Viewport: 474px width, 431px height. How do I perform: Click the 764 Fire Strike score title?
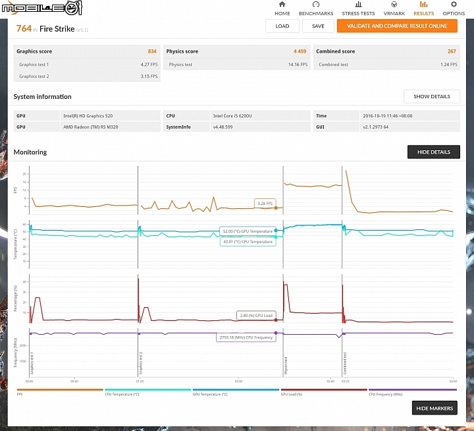(x=52, y=29)
